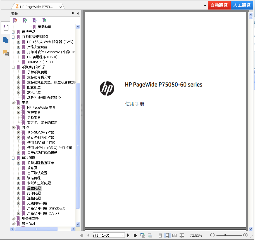Click the document scroll down arrow
This screenshot has height=240, width=255.
click(251, 229)
